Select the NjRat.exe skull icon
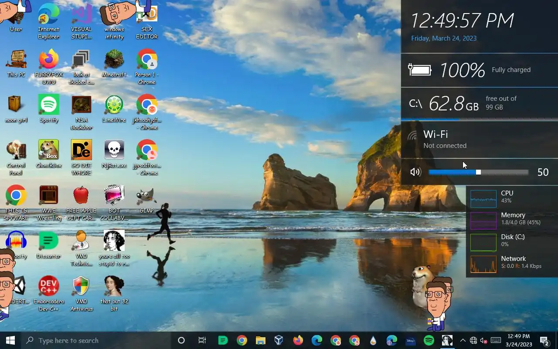The height and width of the screenshot is (349, 558). (114, 154)
